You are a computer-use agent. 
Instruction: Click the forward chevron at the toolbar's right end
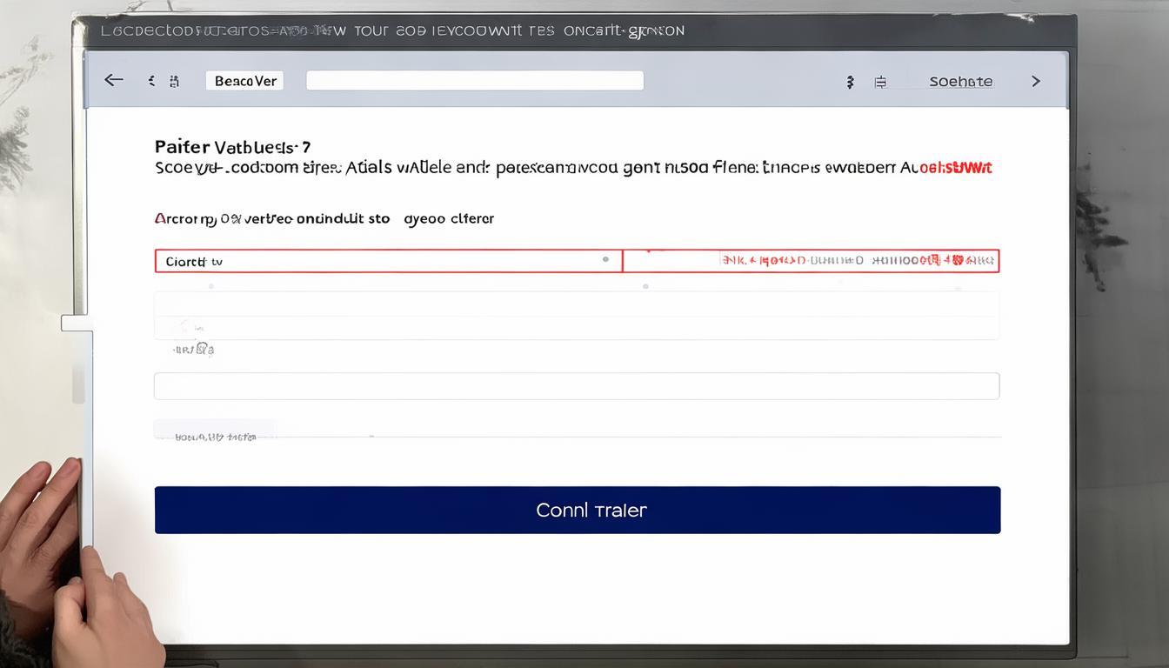point(1035,81)
